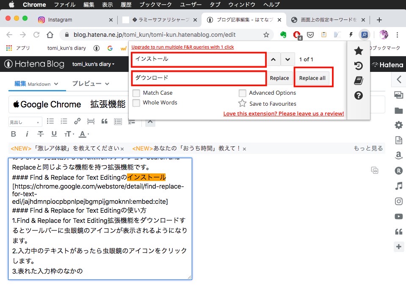This screenshot has width=406, height=288.
Task: Enable Whole Words checkbox
Action: 136,103
